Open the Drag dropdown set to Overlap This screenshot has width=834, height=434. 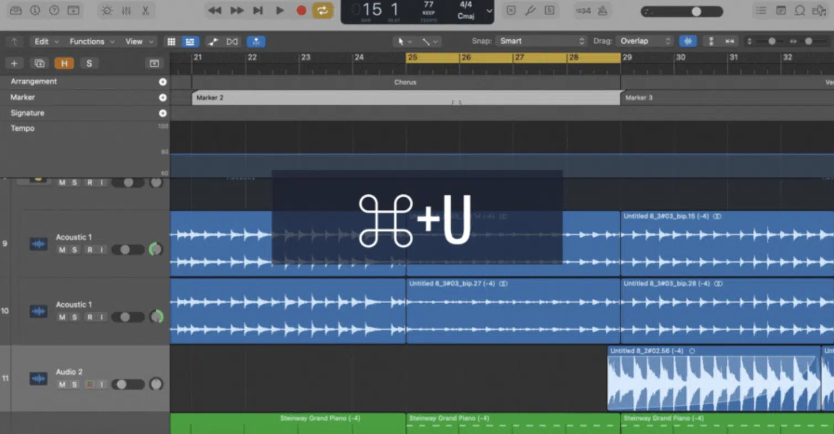coord(645,41)
